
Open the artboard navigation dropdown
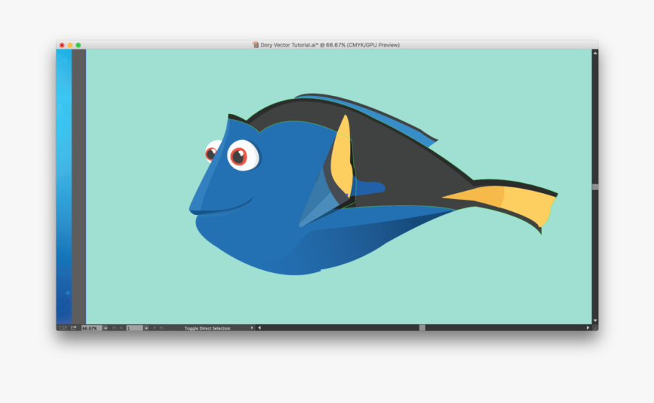146,328
